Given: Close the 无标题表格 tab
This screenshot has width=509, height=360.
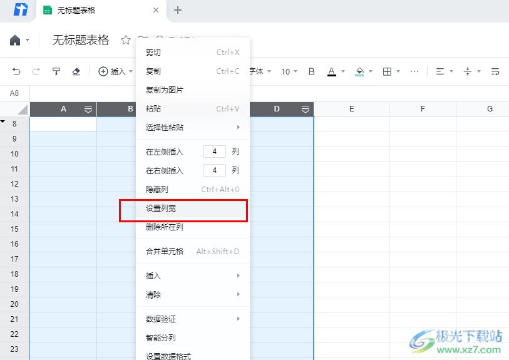Looking at the screenshot, I should (156, 10).
